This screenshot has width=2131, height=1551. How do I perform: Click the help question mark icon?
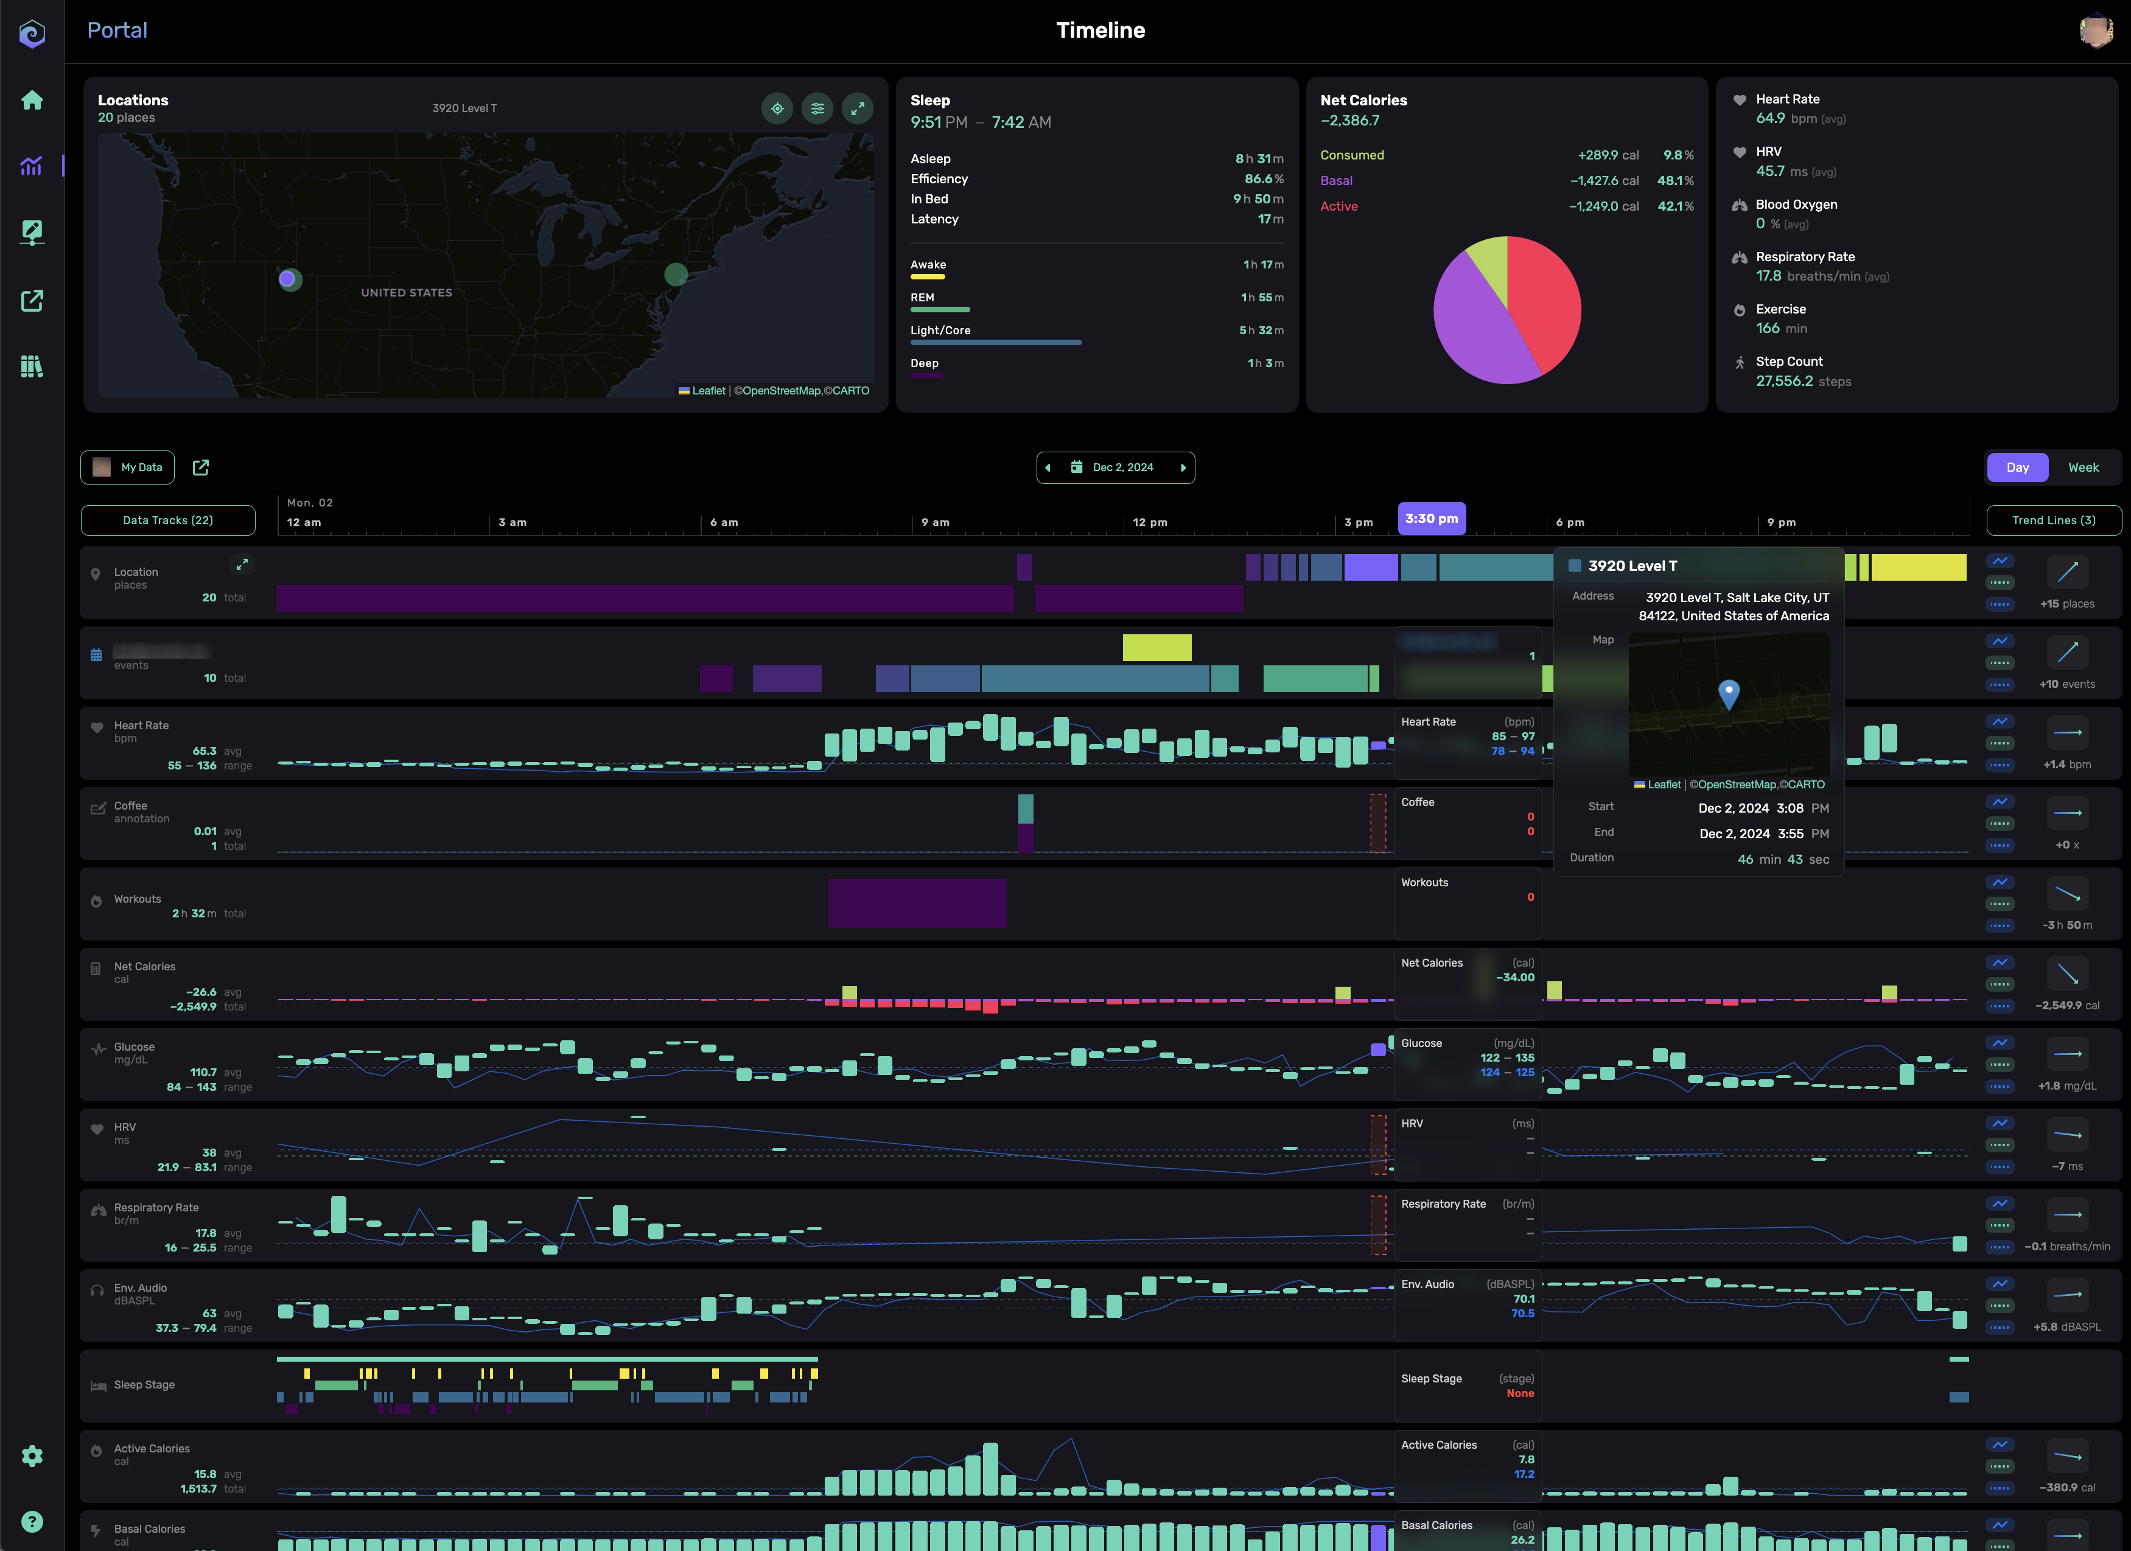pos(32,1522)
